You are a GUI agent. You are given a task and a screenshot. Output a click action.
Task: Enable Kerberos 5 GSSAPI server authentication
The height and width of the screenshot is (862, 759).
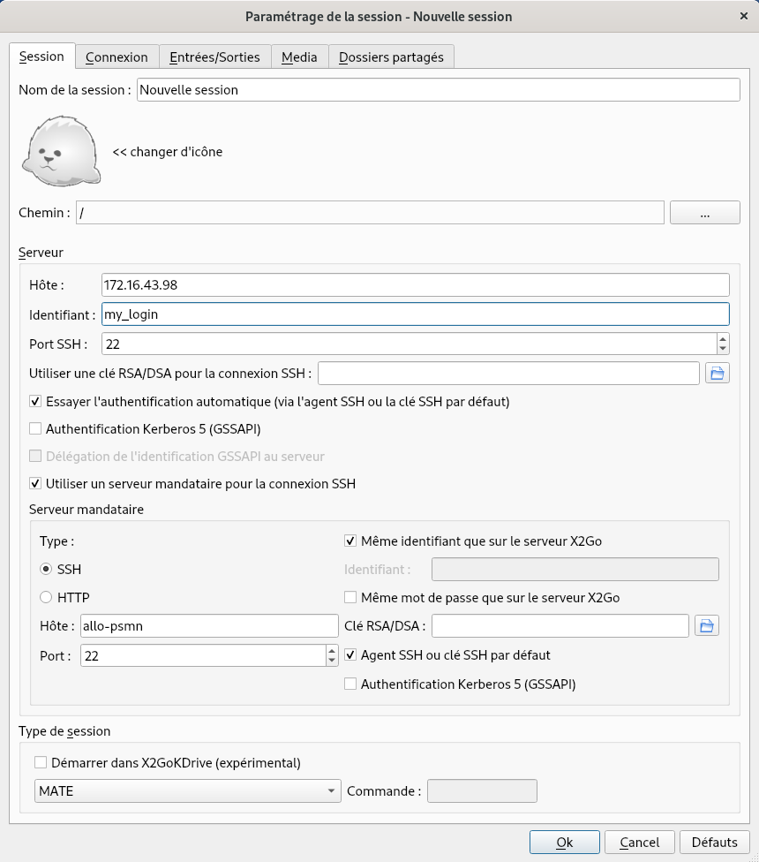coord(36,429)
